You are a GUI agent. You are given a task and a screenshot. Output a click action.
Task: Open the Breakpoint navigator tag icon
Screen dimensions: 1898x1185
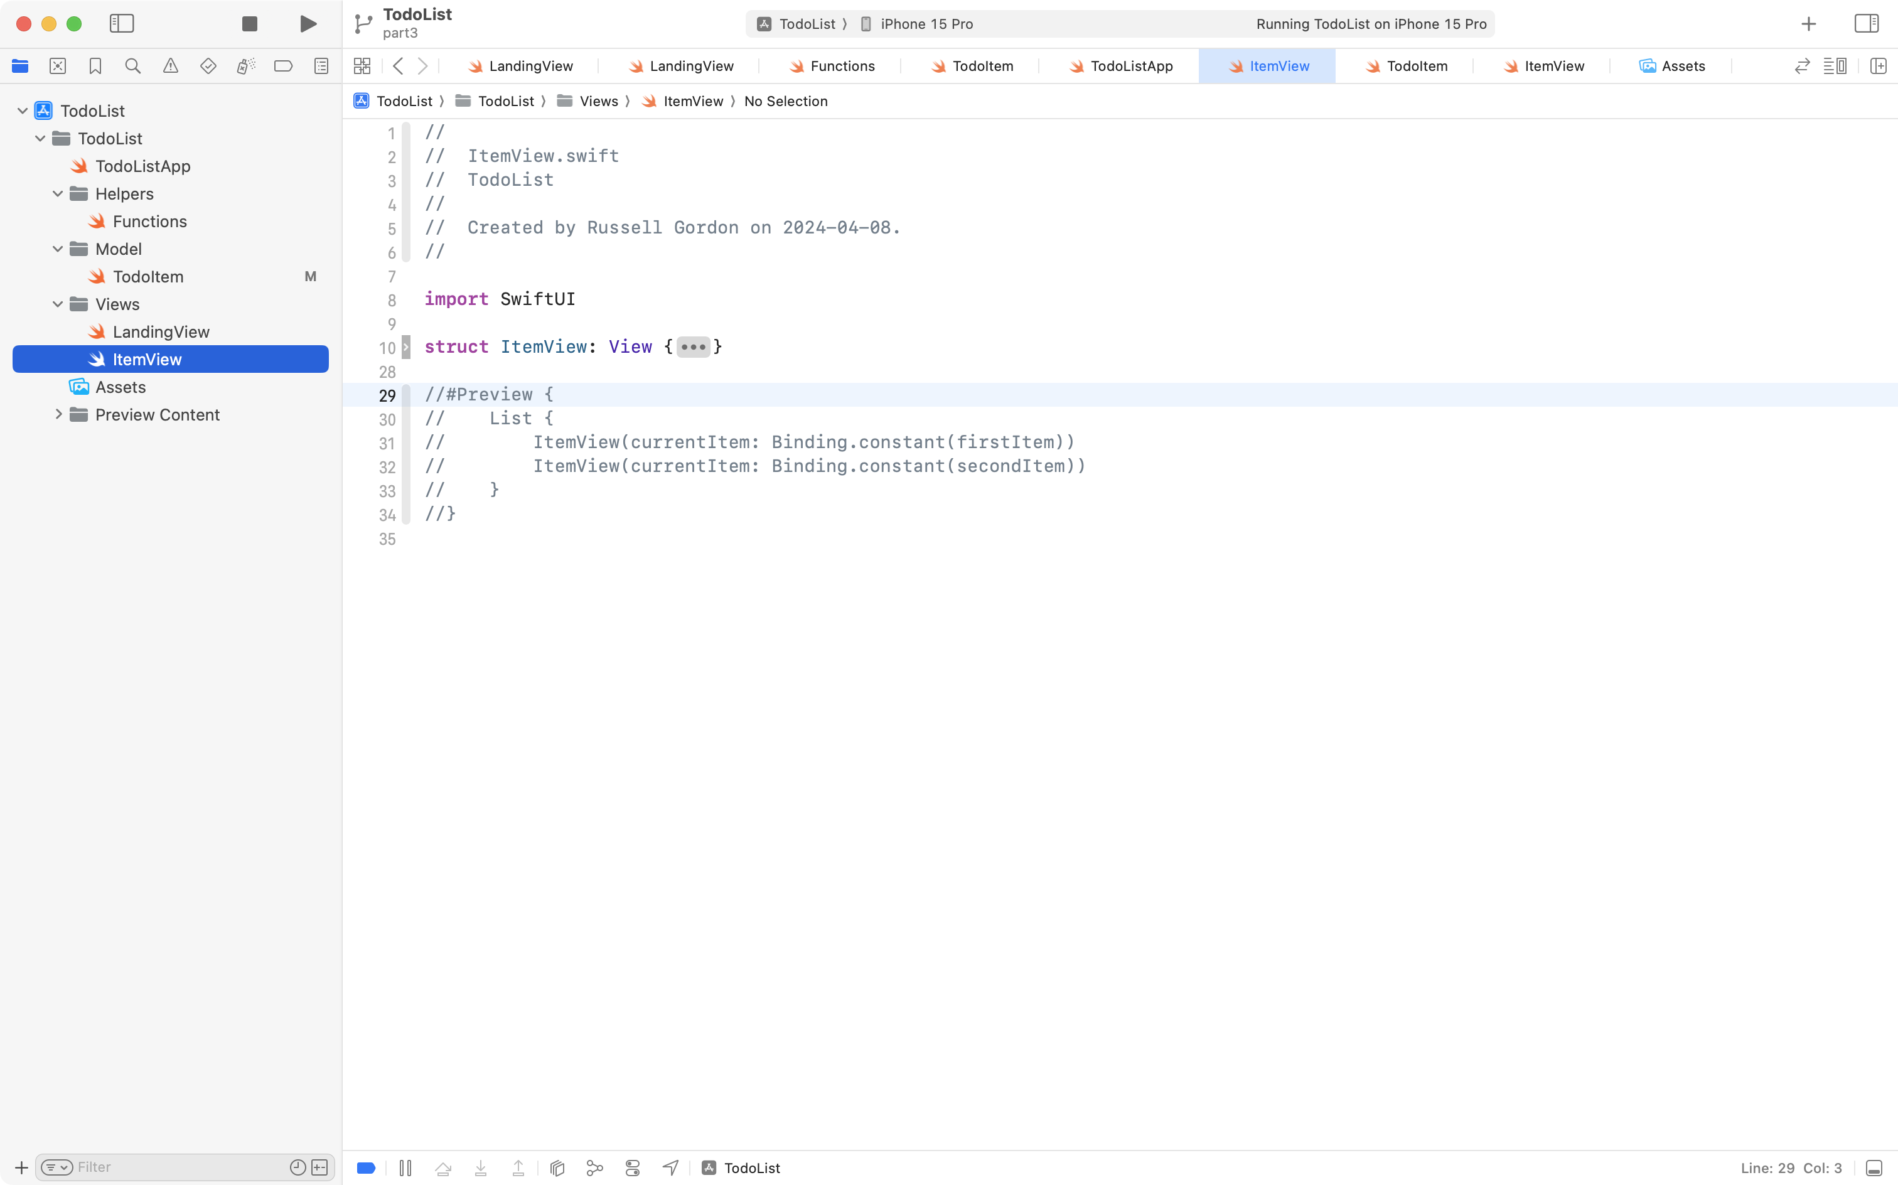284,66
